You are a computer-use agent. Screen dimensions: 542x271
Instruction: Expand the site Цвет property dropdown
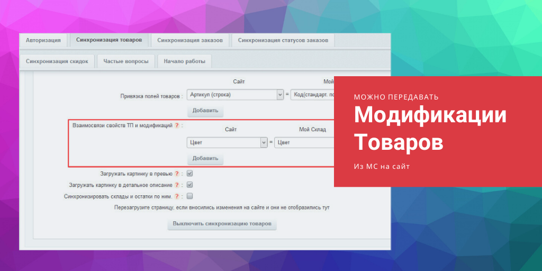point(263,142)
